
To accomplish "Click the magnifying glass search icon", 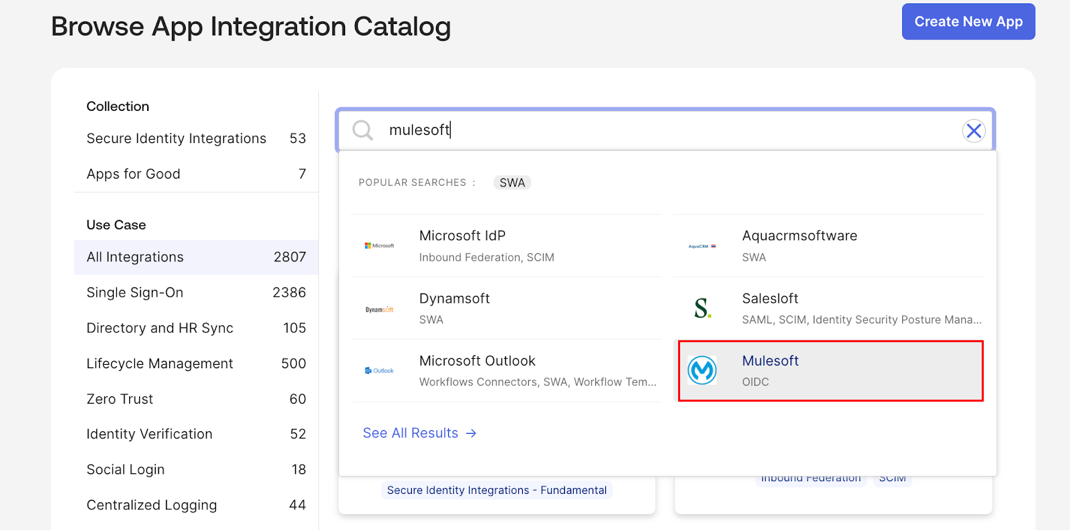I will click(x=362, y=130).
